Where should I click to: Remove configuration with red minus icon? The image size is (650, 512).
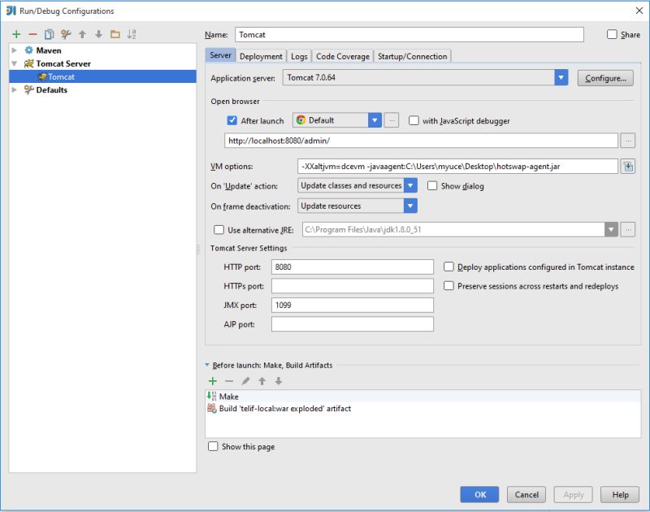(x=32, y=34)
